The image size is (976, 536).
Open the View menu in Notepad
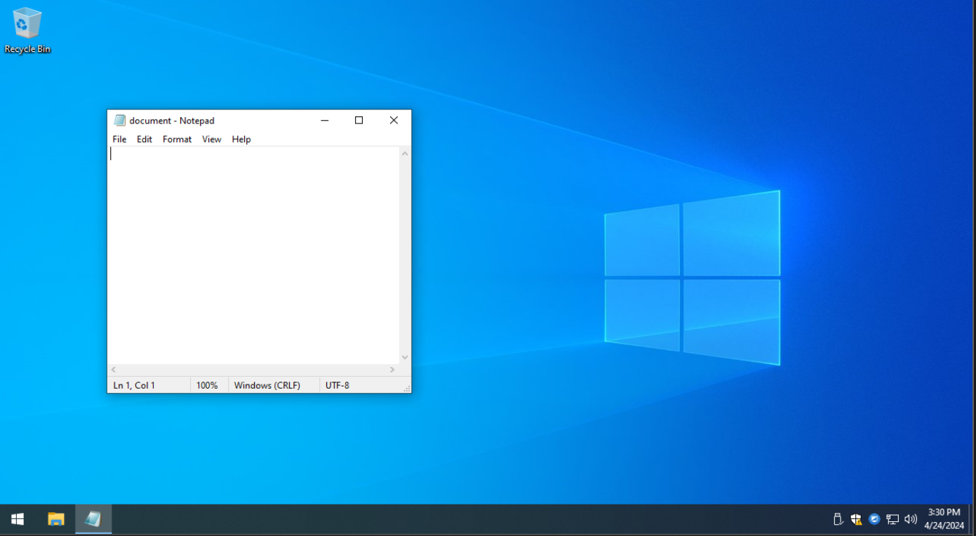[x=211, y=140]
